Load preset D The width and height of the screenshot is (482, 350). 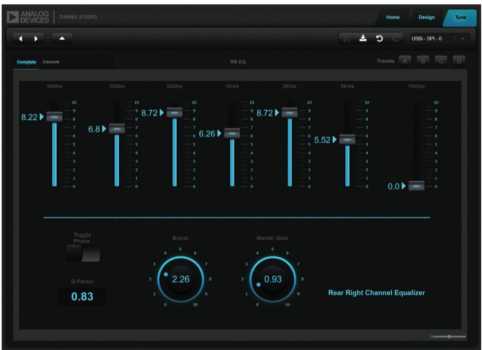tap(459, 61)
